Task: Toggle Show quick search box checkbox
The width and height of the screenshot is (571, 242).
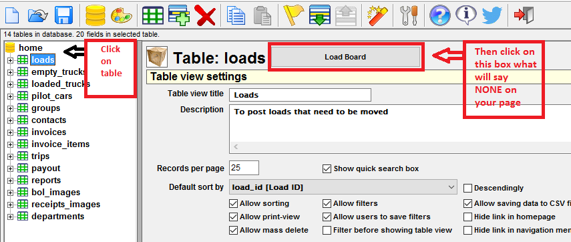Action: (327, 168)
